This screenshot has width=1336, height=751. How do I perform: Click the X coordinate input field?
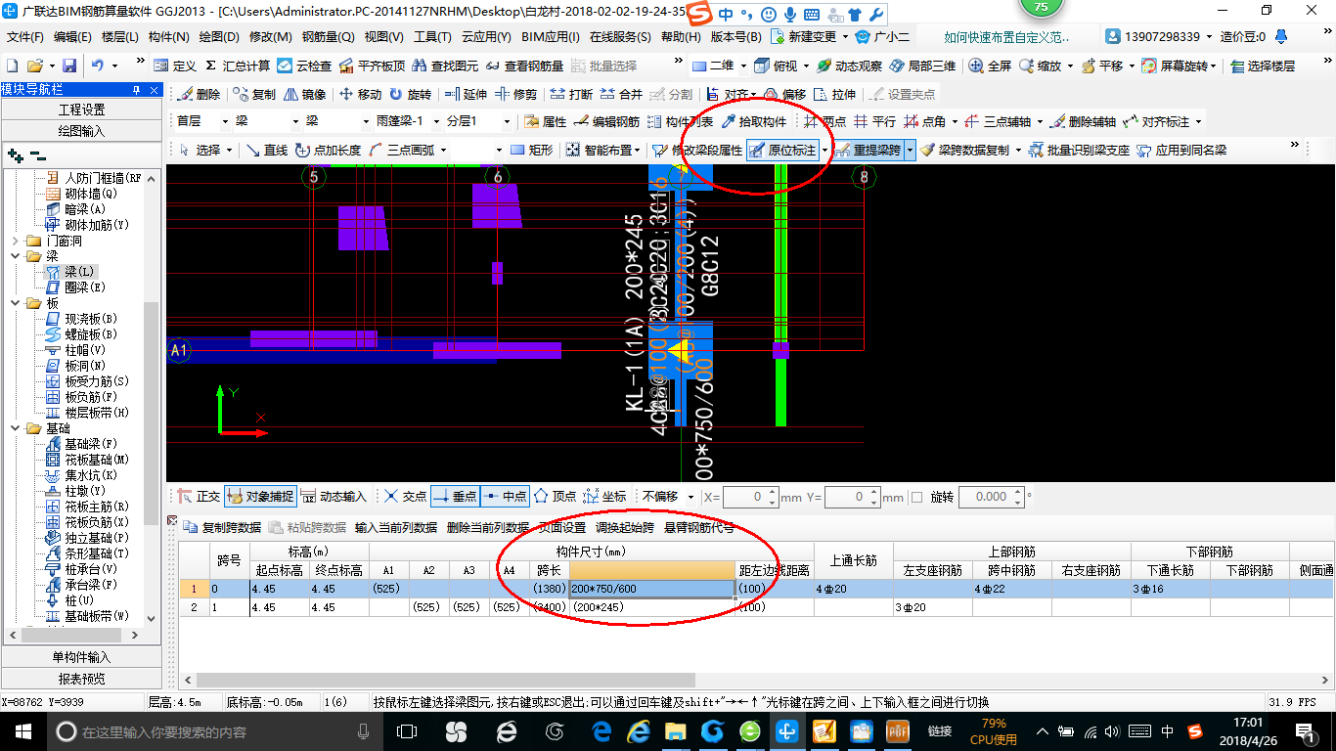click(750, 497)
